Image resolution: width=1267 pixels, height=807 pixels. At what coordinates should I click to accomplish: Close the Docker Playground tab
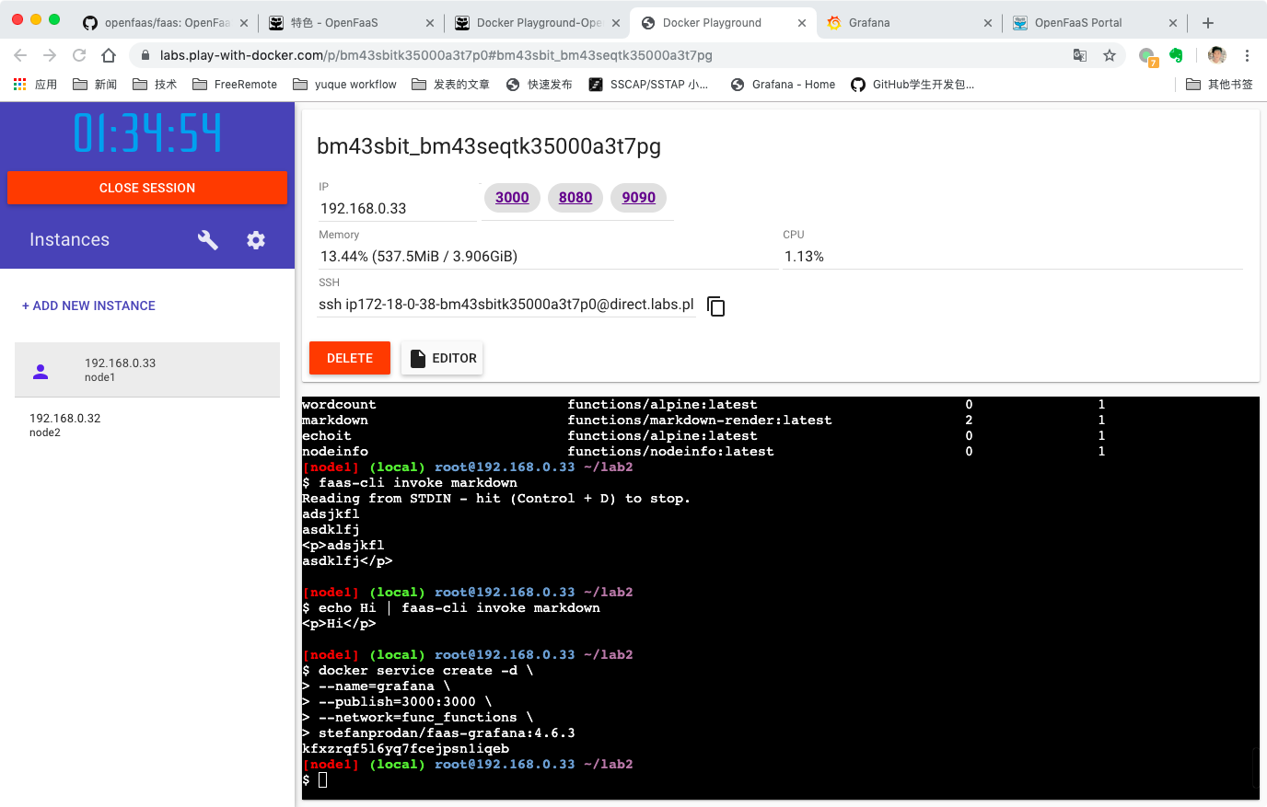(x=801, y=23)
